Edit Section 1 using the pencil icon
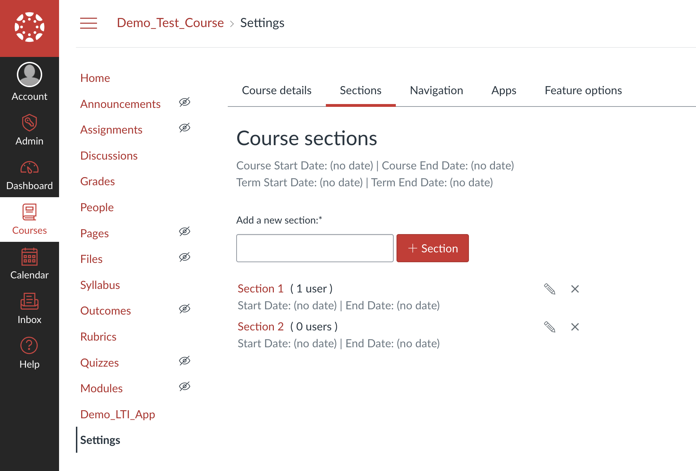 click(550, 289)
